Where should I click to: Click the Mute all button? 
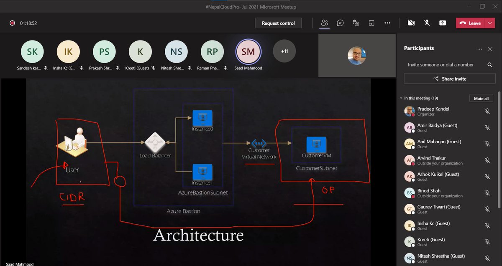tap(481, 99)
